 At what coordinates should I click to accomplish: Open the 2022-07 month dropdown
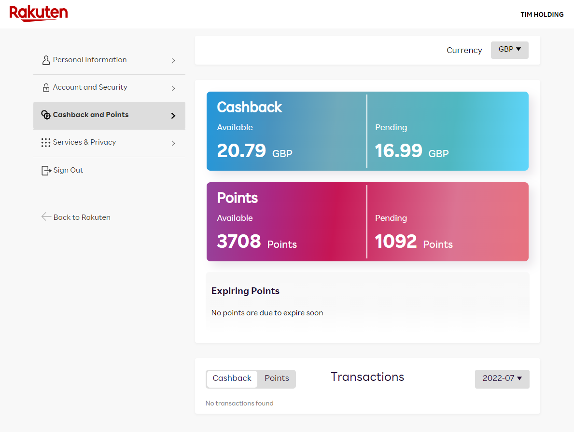(502, 378)
